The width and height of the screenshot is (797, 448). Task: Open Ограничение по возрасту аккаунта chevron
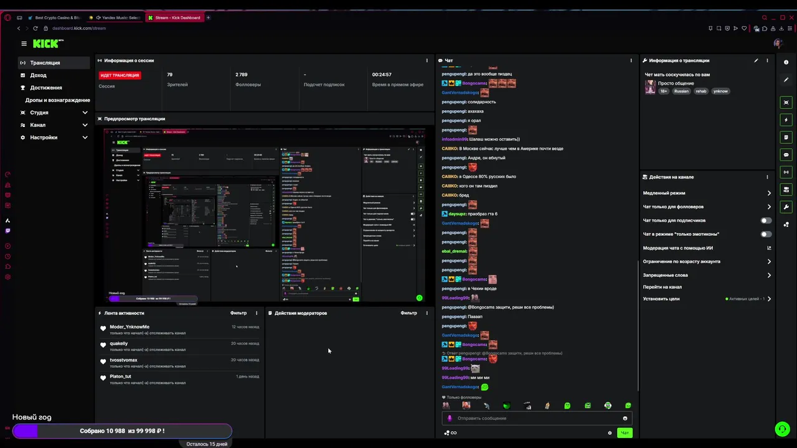pos(769,261)
